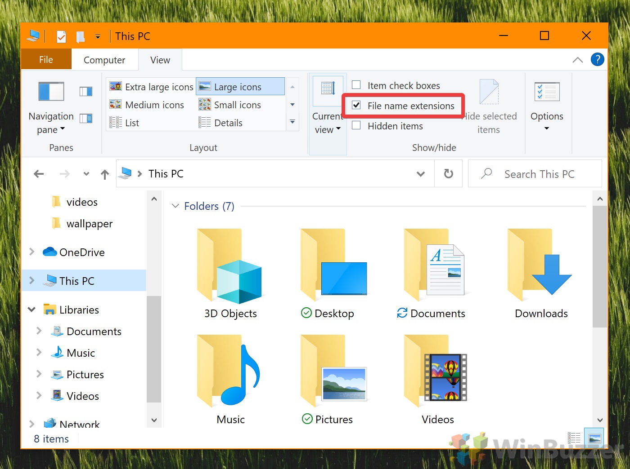This screenshot has width=630, height=469.
Task: Enable the Item check boxes option
Action: tap(356, 85)
